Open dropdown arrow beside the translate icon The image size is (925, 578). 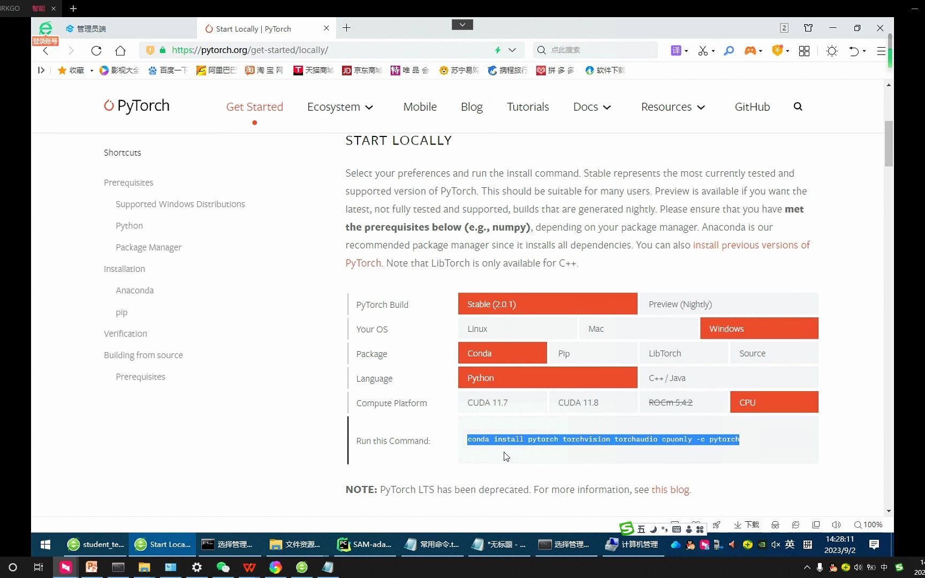[686, 51]
